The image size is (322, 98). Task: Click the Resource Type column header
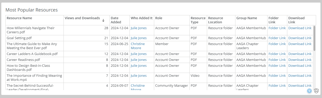198,20
